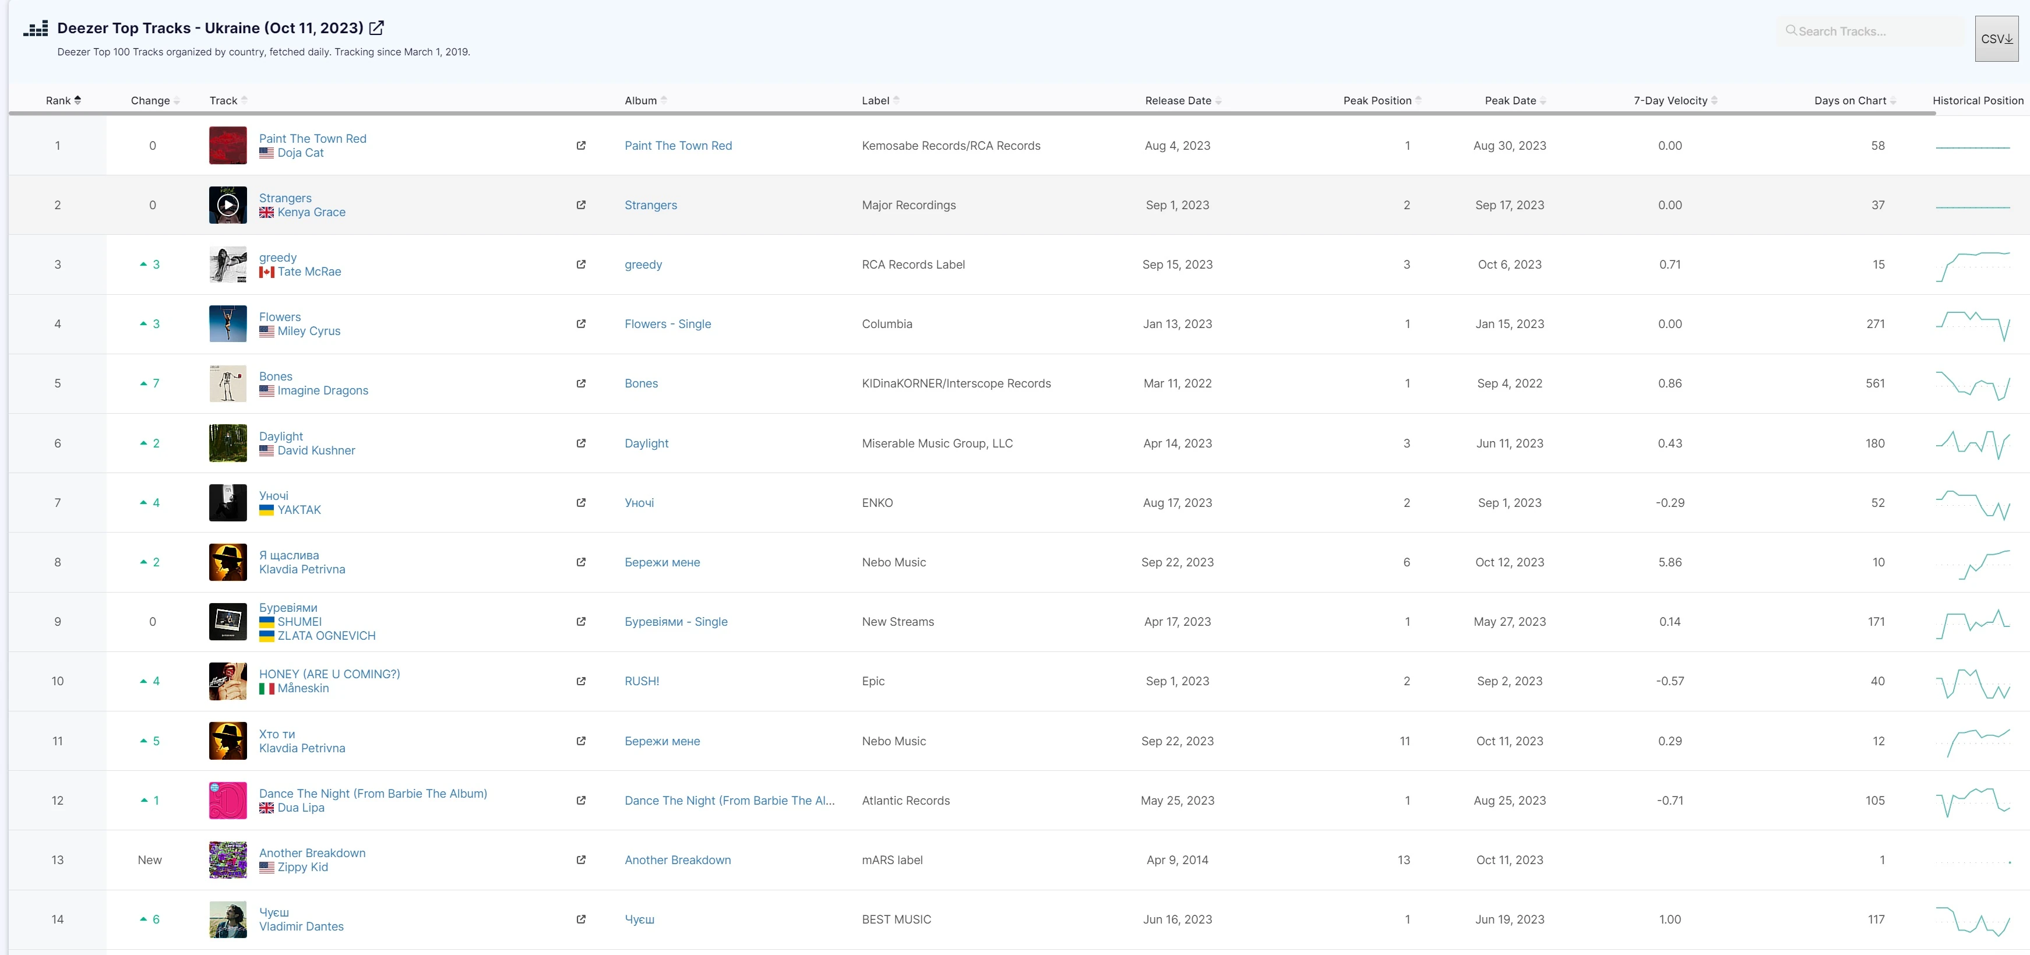
Task: Open external link for Уночі track
Action: tap(581, 503)
